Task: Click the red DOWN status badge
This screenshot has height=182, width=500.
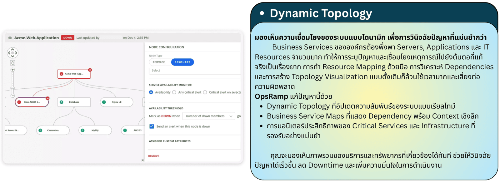Action: point(67,38)
